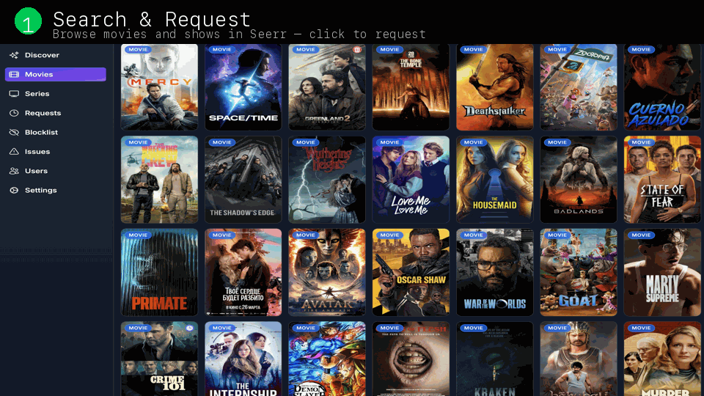Open the Oscar Shaw movie poster
This screenshot has height=396, width=704.
coord(411,273)
